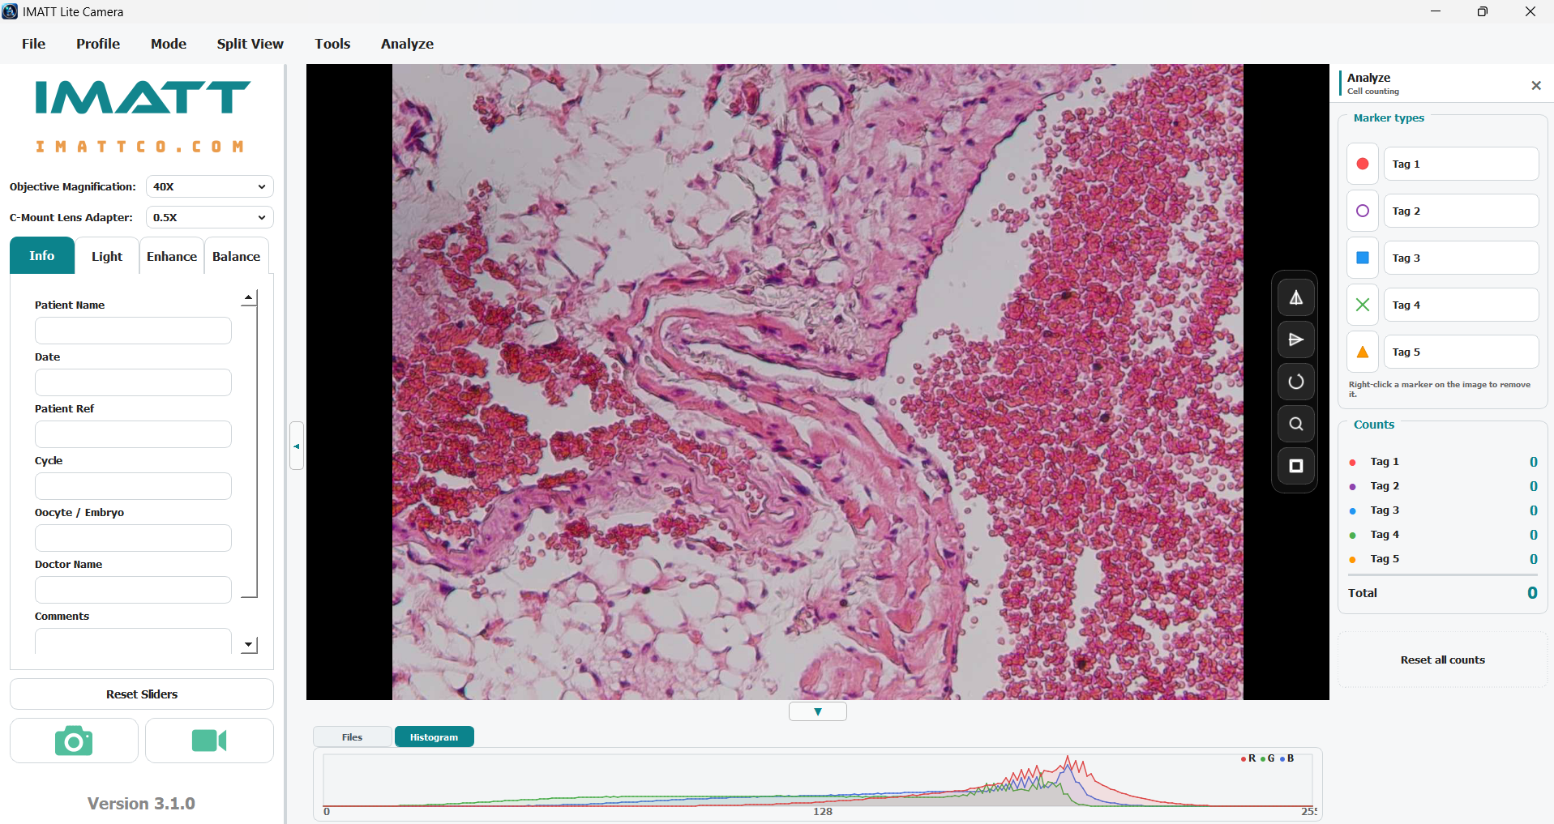Switch to the Light tab
The width and height of the screenshot is (1554, 824).
pos(107,256)
